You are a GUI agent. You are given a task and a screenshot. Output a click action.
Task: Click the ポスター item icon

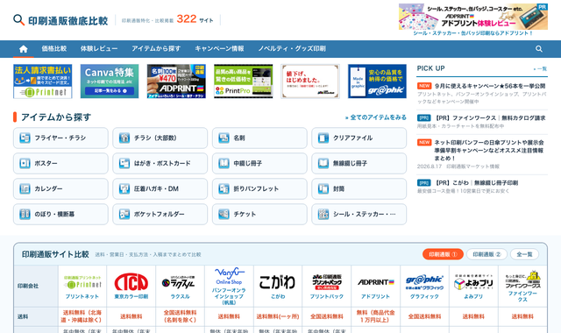point(25,164)
